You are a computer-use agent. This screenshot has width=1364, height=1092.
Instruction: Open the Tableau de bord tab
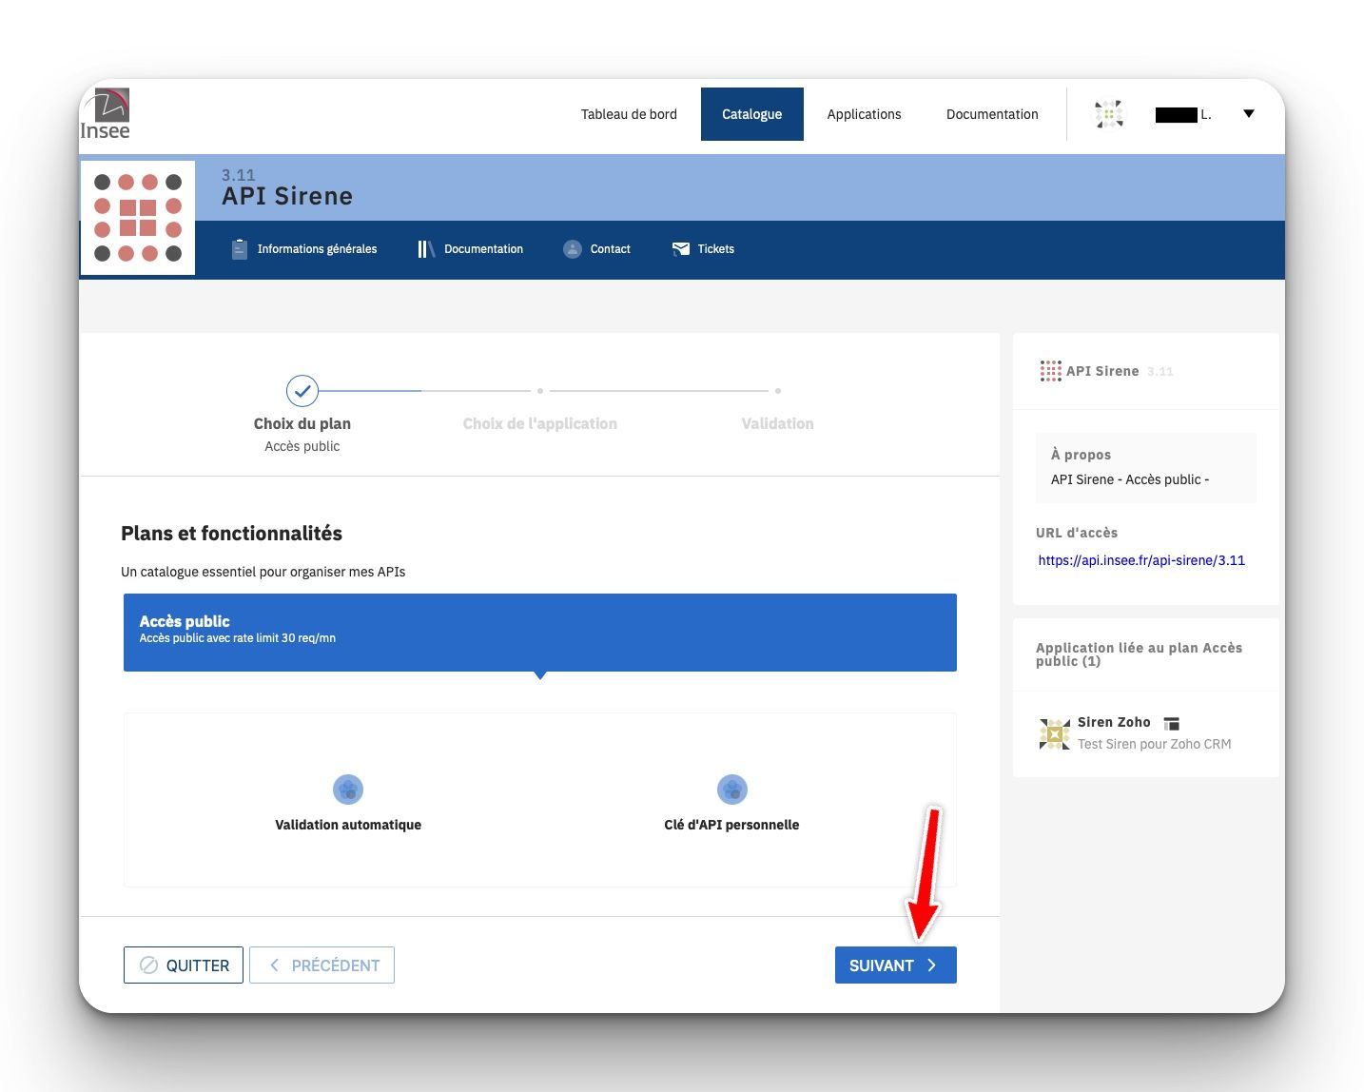point(629,114)
